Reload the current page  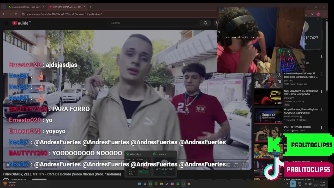(x=16, y=14)
